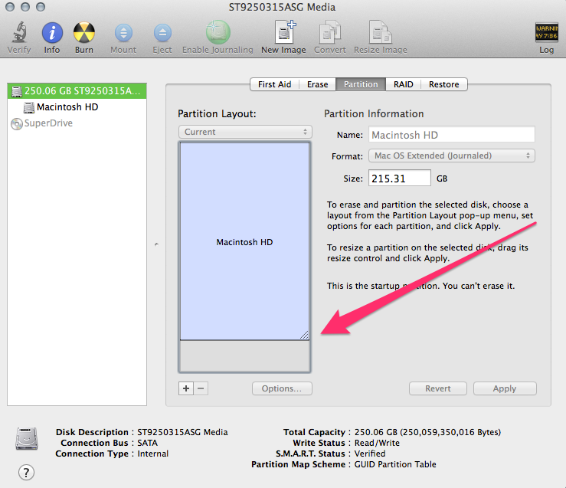Click the free space area below partition
This screenshot has height=488, width=566.
(x=245, y=356)
